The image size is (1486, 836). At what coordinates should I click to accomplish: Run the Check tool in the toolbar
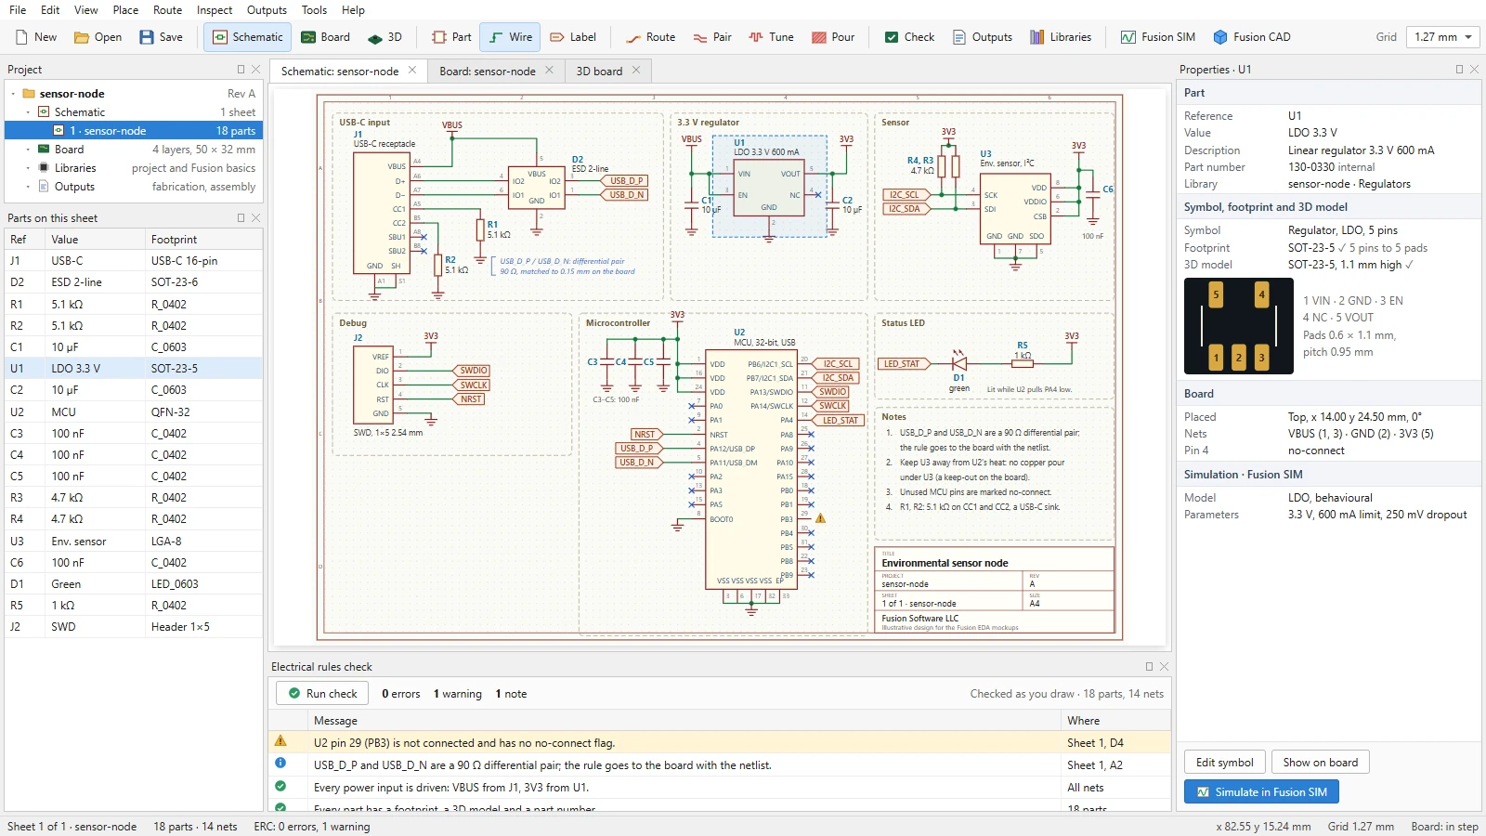pyautogui.click(x=909, y=37)
